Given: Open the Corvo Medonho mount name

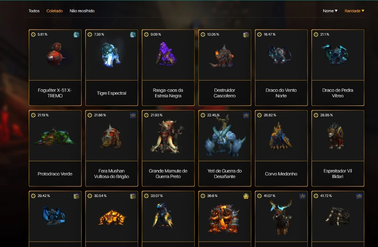Looking at the screenshot, I should click(x=281, y=174).
